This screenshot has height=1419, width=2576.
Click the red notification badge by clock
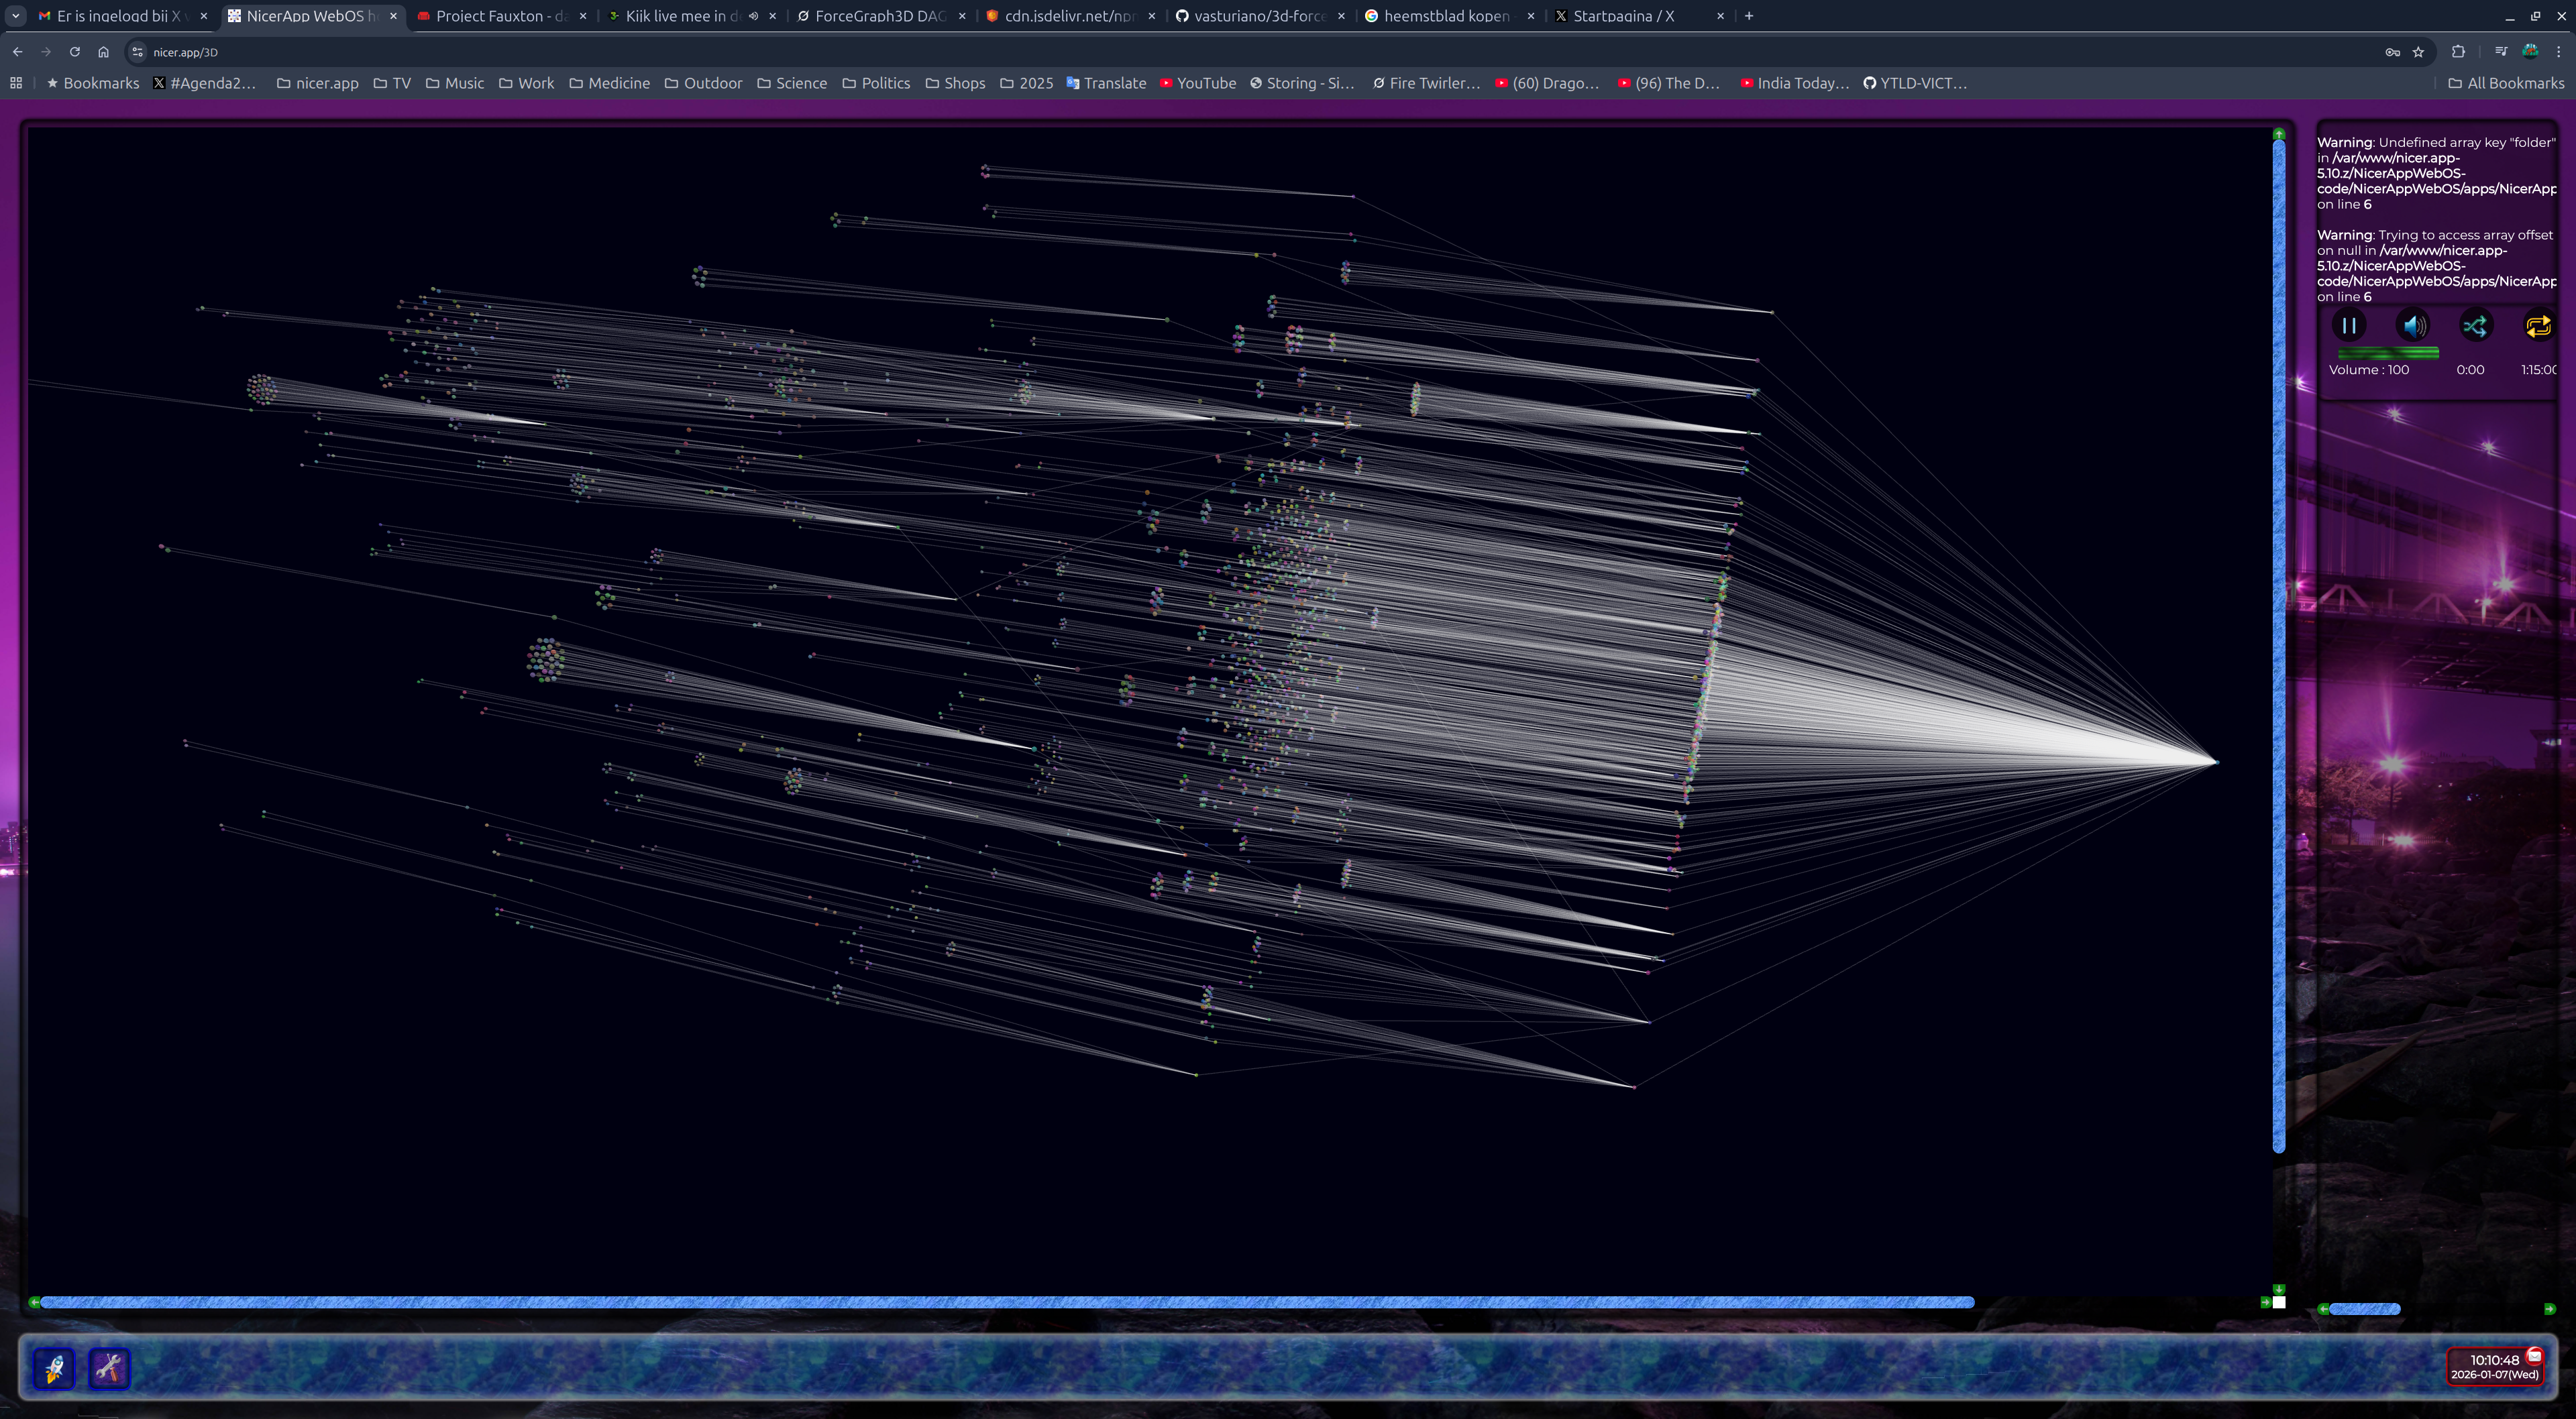(x=2534, y=1355)
